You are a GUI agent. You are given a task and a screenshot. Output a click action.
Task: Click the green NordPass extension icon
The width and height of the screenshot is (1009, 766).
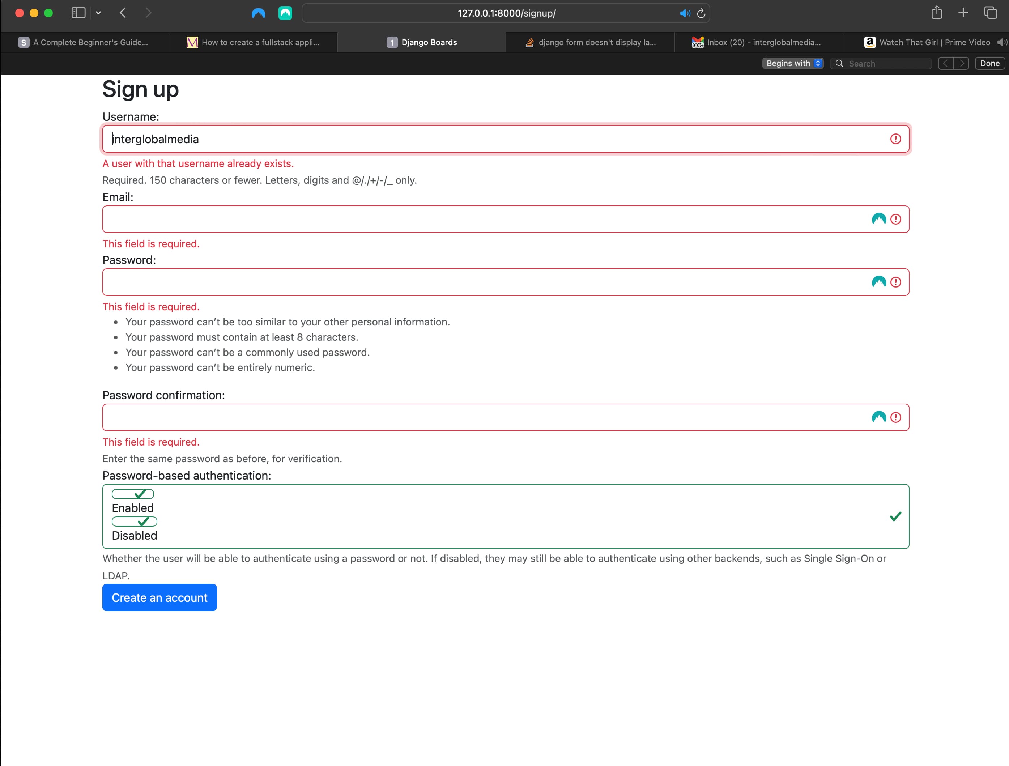[285, 13]
